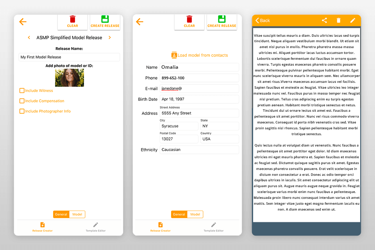Image resolution: width=375 pixels, height=250 pixels.
Task: Tap the white trash icon beside the share icon
Action: [x=339, y=20]
